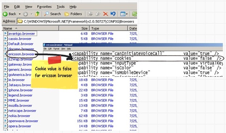Open the Views dropdown button

[124, 14]
